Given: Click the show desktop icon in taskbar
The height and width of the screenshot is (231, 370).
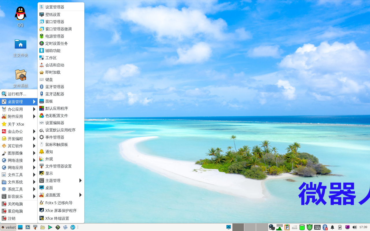Looking at the screenshot, I should 20,227.
